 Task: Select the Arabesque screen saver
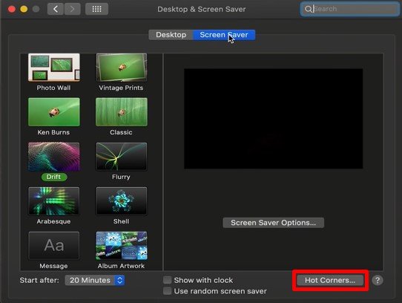[x=54, y=201]
